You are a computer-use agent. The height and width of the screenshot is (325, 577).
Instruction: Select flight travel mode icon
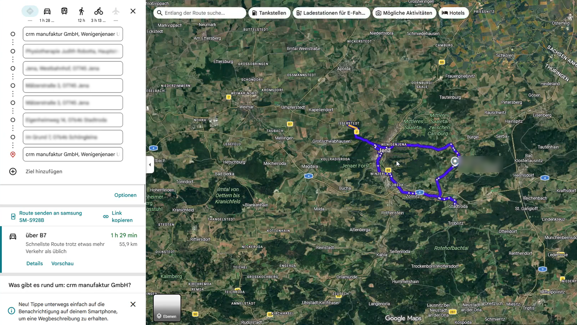point(116,11)
